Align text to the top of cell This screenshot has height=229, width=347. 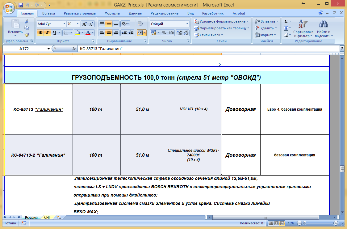102,24
